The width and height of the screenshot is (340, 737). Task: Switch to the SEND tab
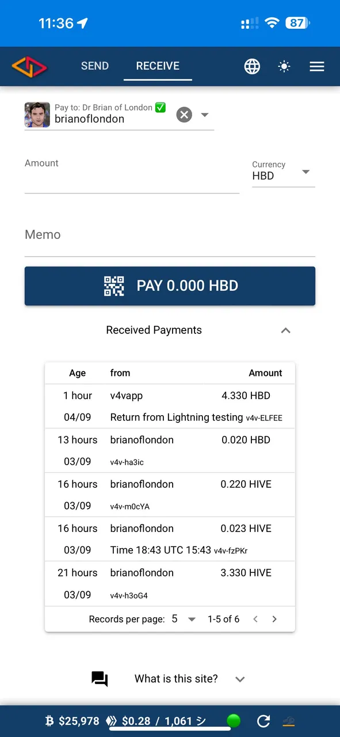tap(95, 66)
